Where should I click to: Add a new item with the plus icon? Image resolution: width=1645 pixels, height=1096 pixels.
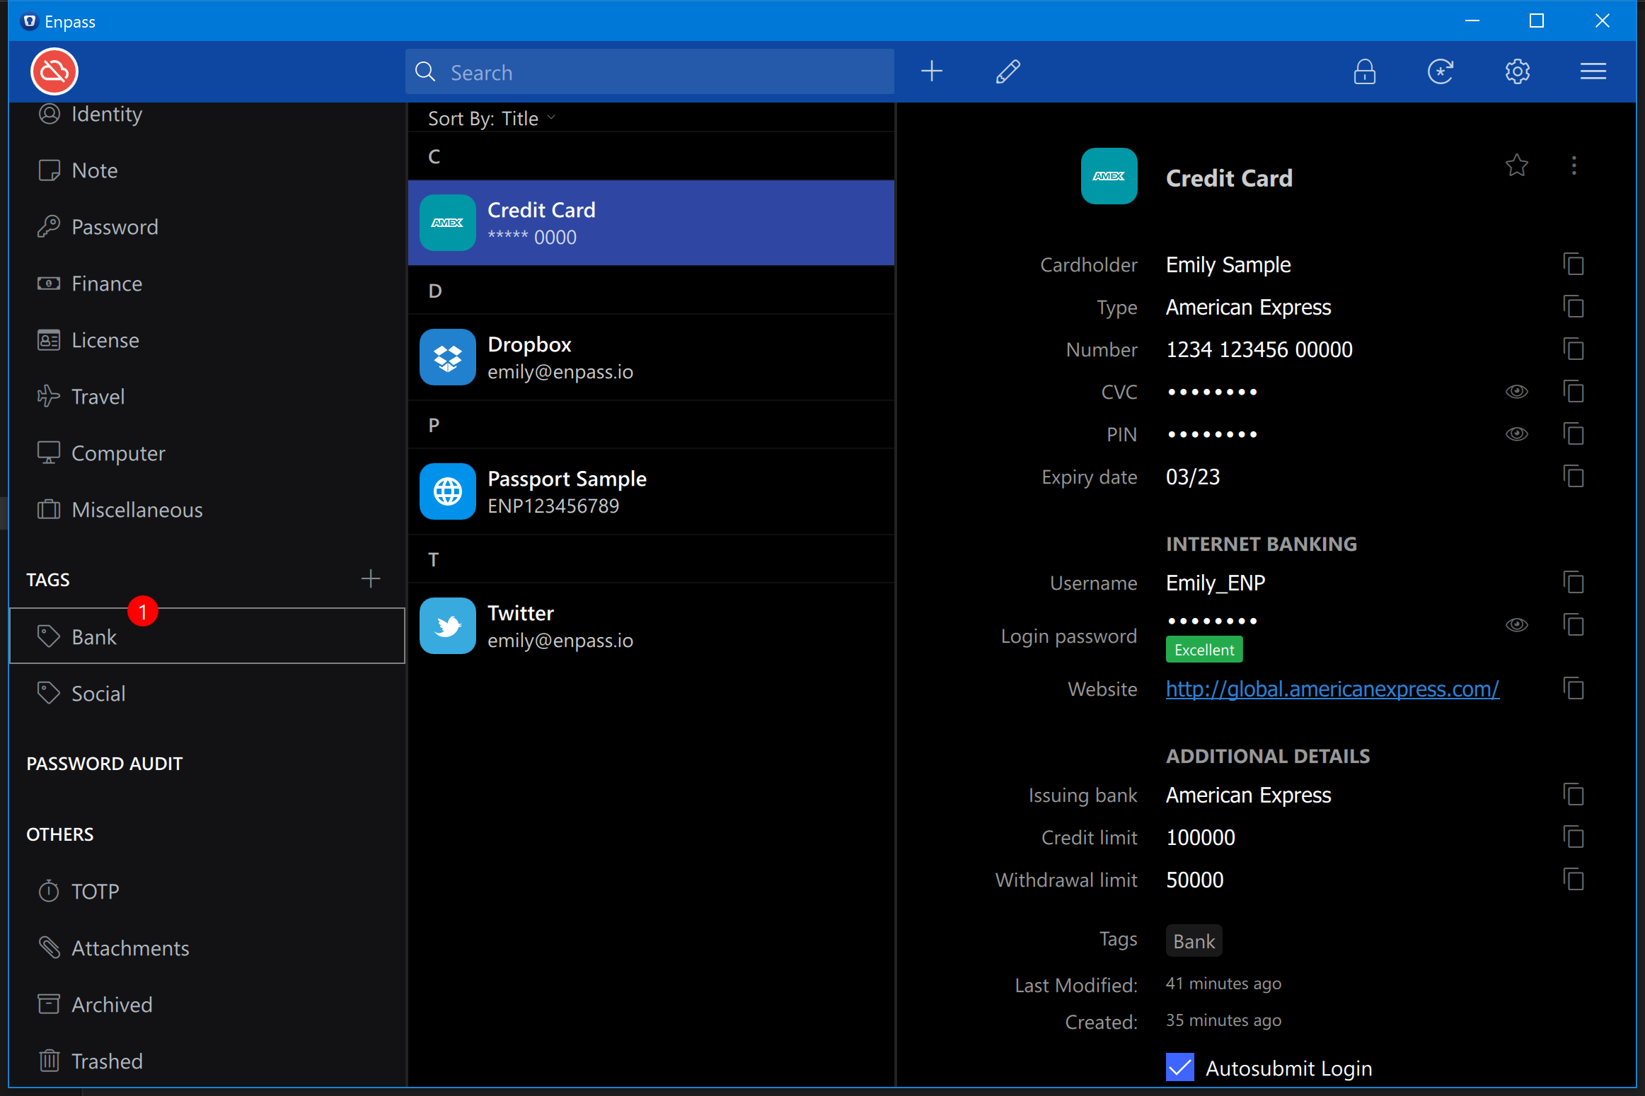(932, 71)
